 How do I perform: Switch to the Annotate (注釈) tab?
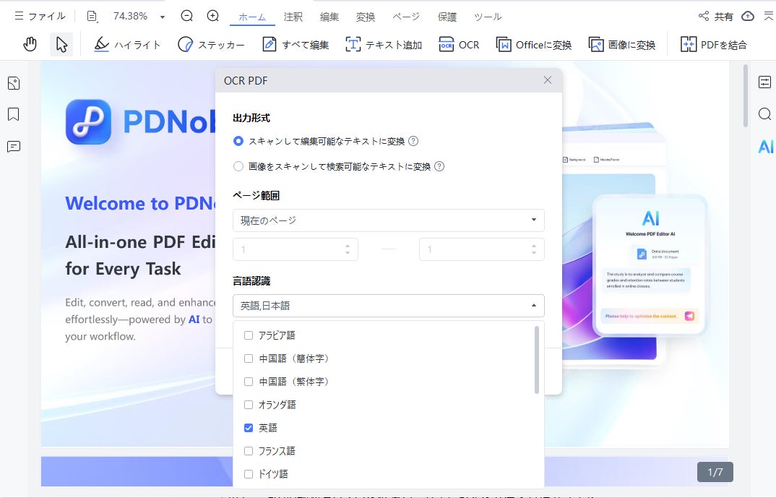tap(293, 17)
